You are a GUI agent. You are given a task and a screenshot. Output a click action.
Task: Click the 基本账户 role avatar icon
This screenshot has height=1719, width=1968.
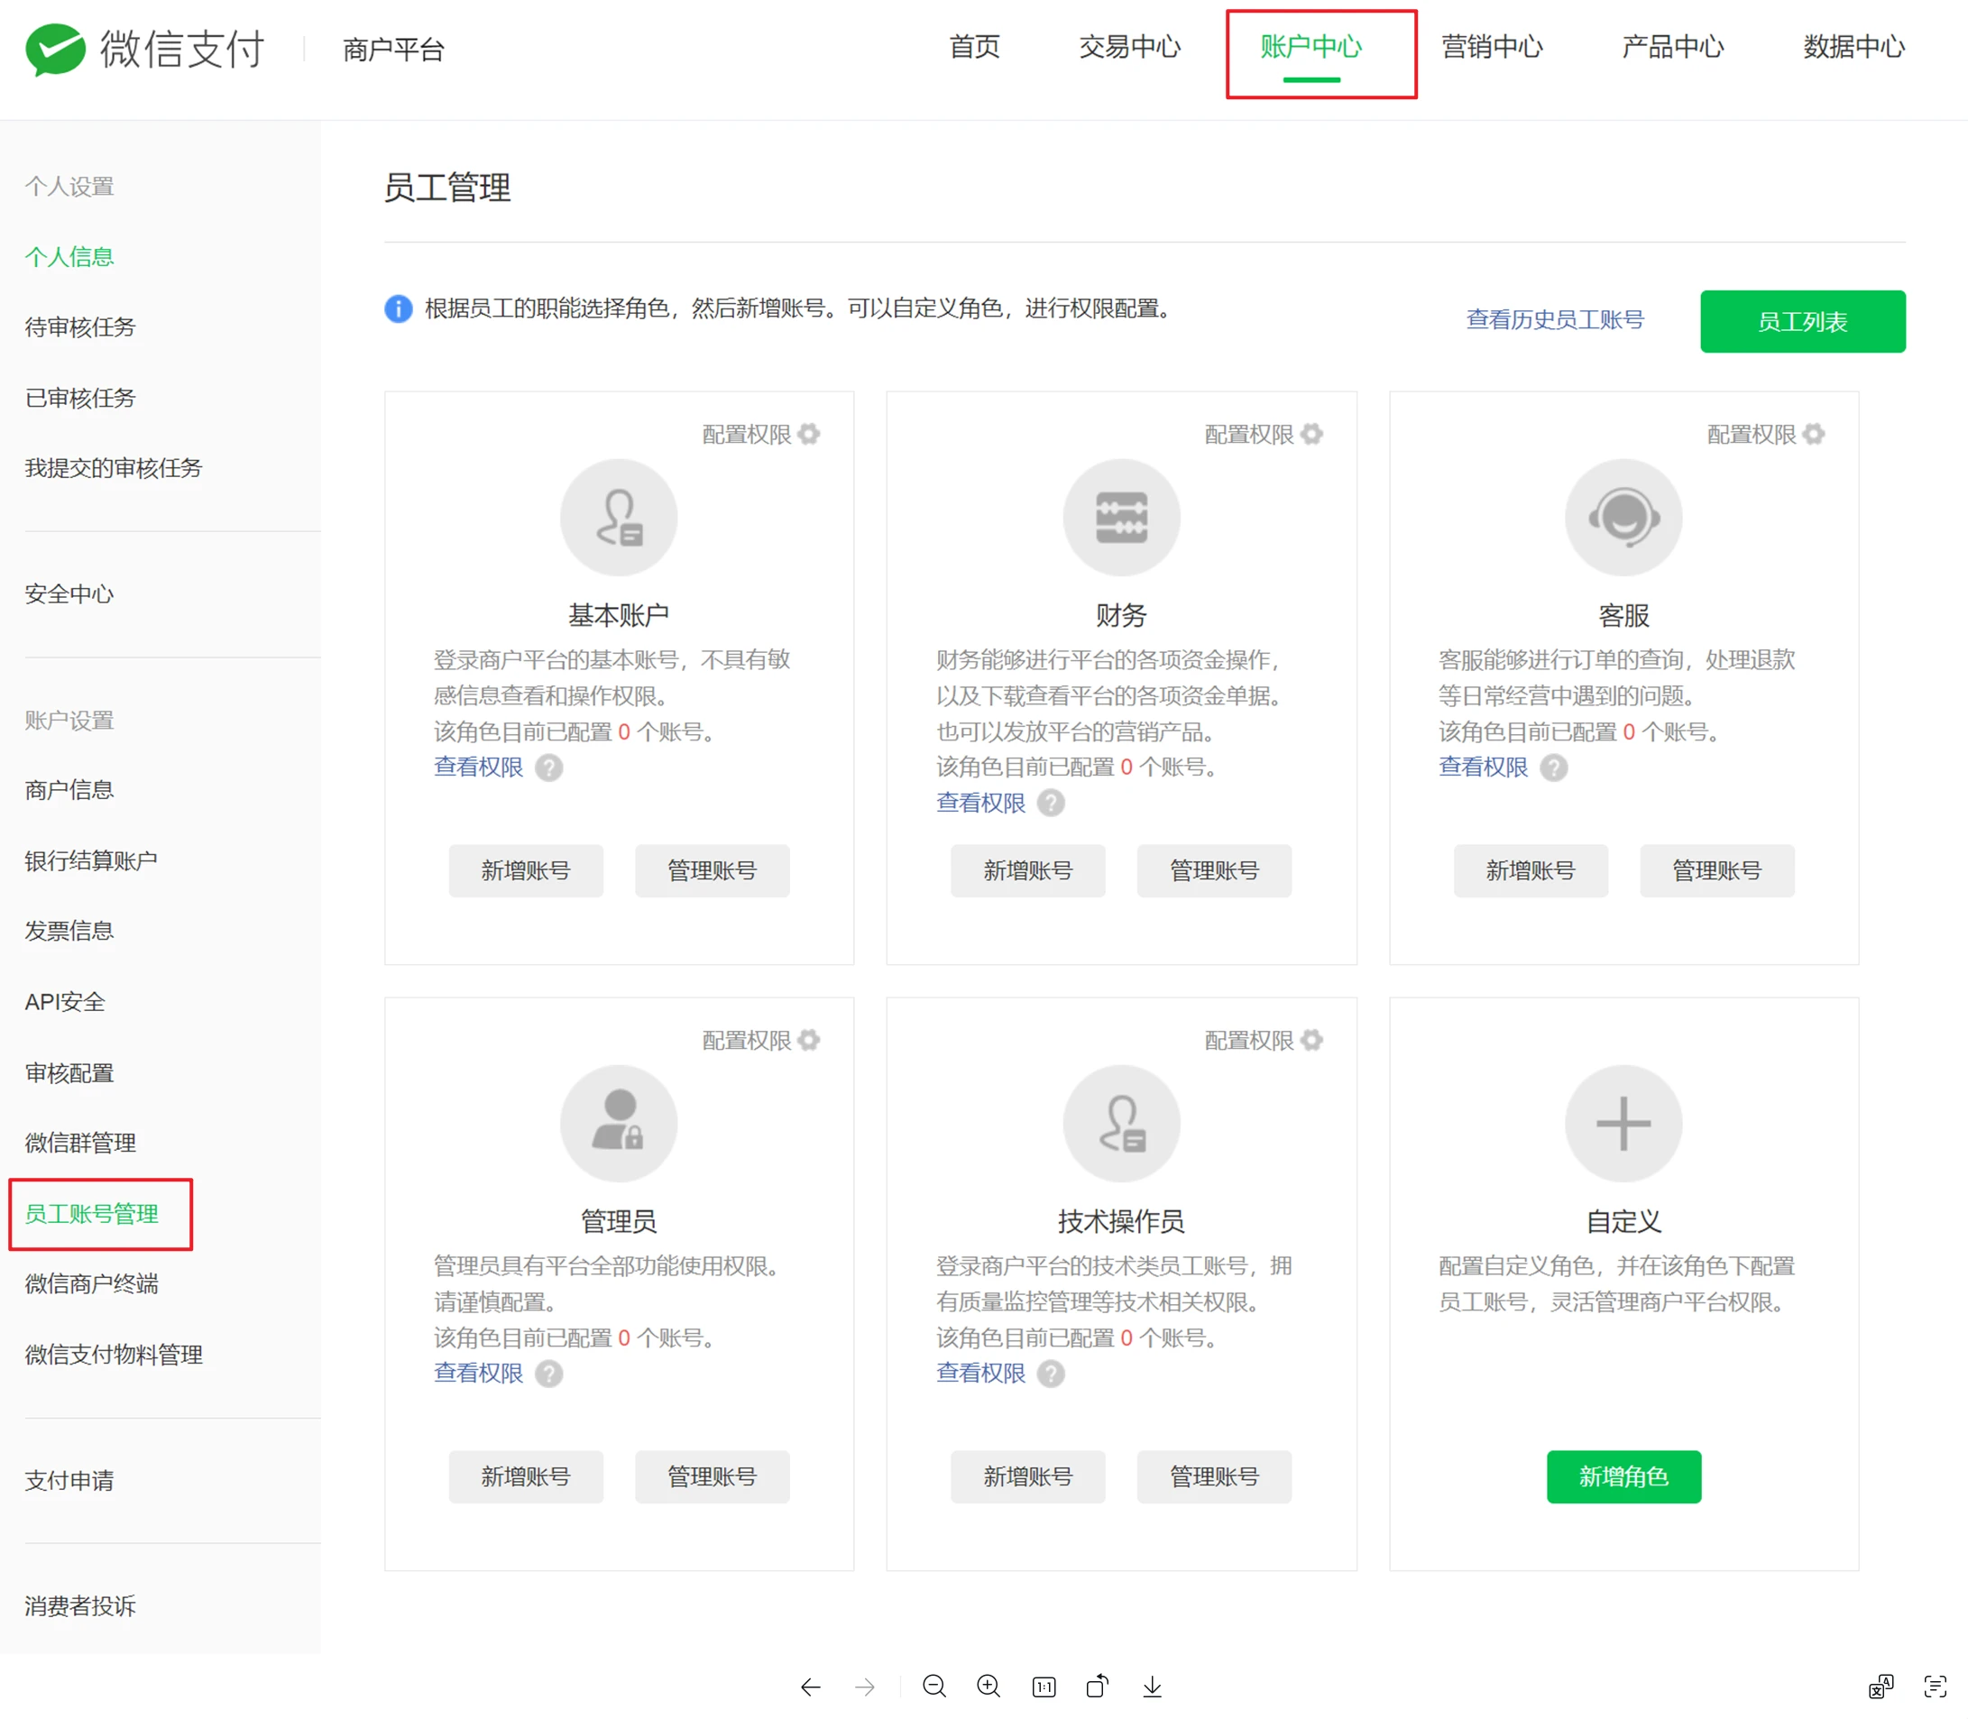tap(619, 518)
